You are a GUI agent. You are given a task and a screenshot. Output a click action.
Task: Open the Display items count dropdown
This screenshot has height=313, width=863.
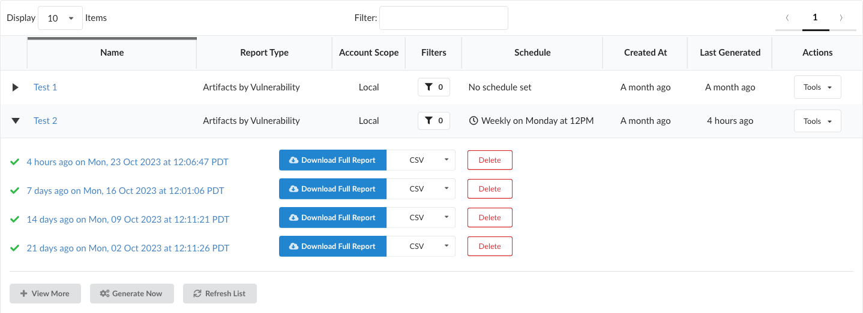tap(60, 18)
